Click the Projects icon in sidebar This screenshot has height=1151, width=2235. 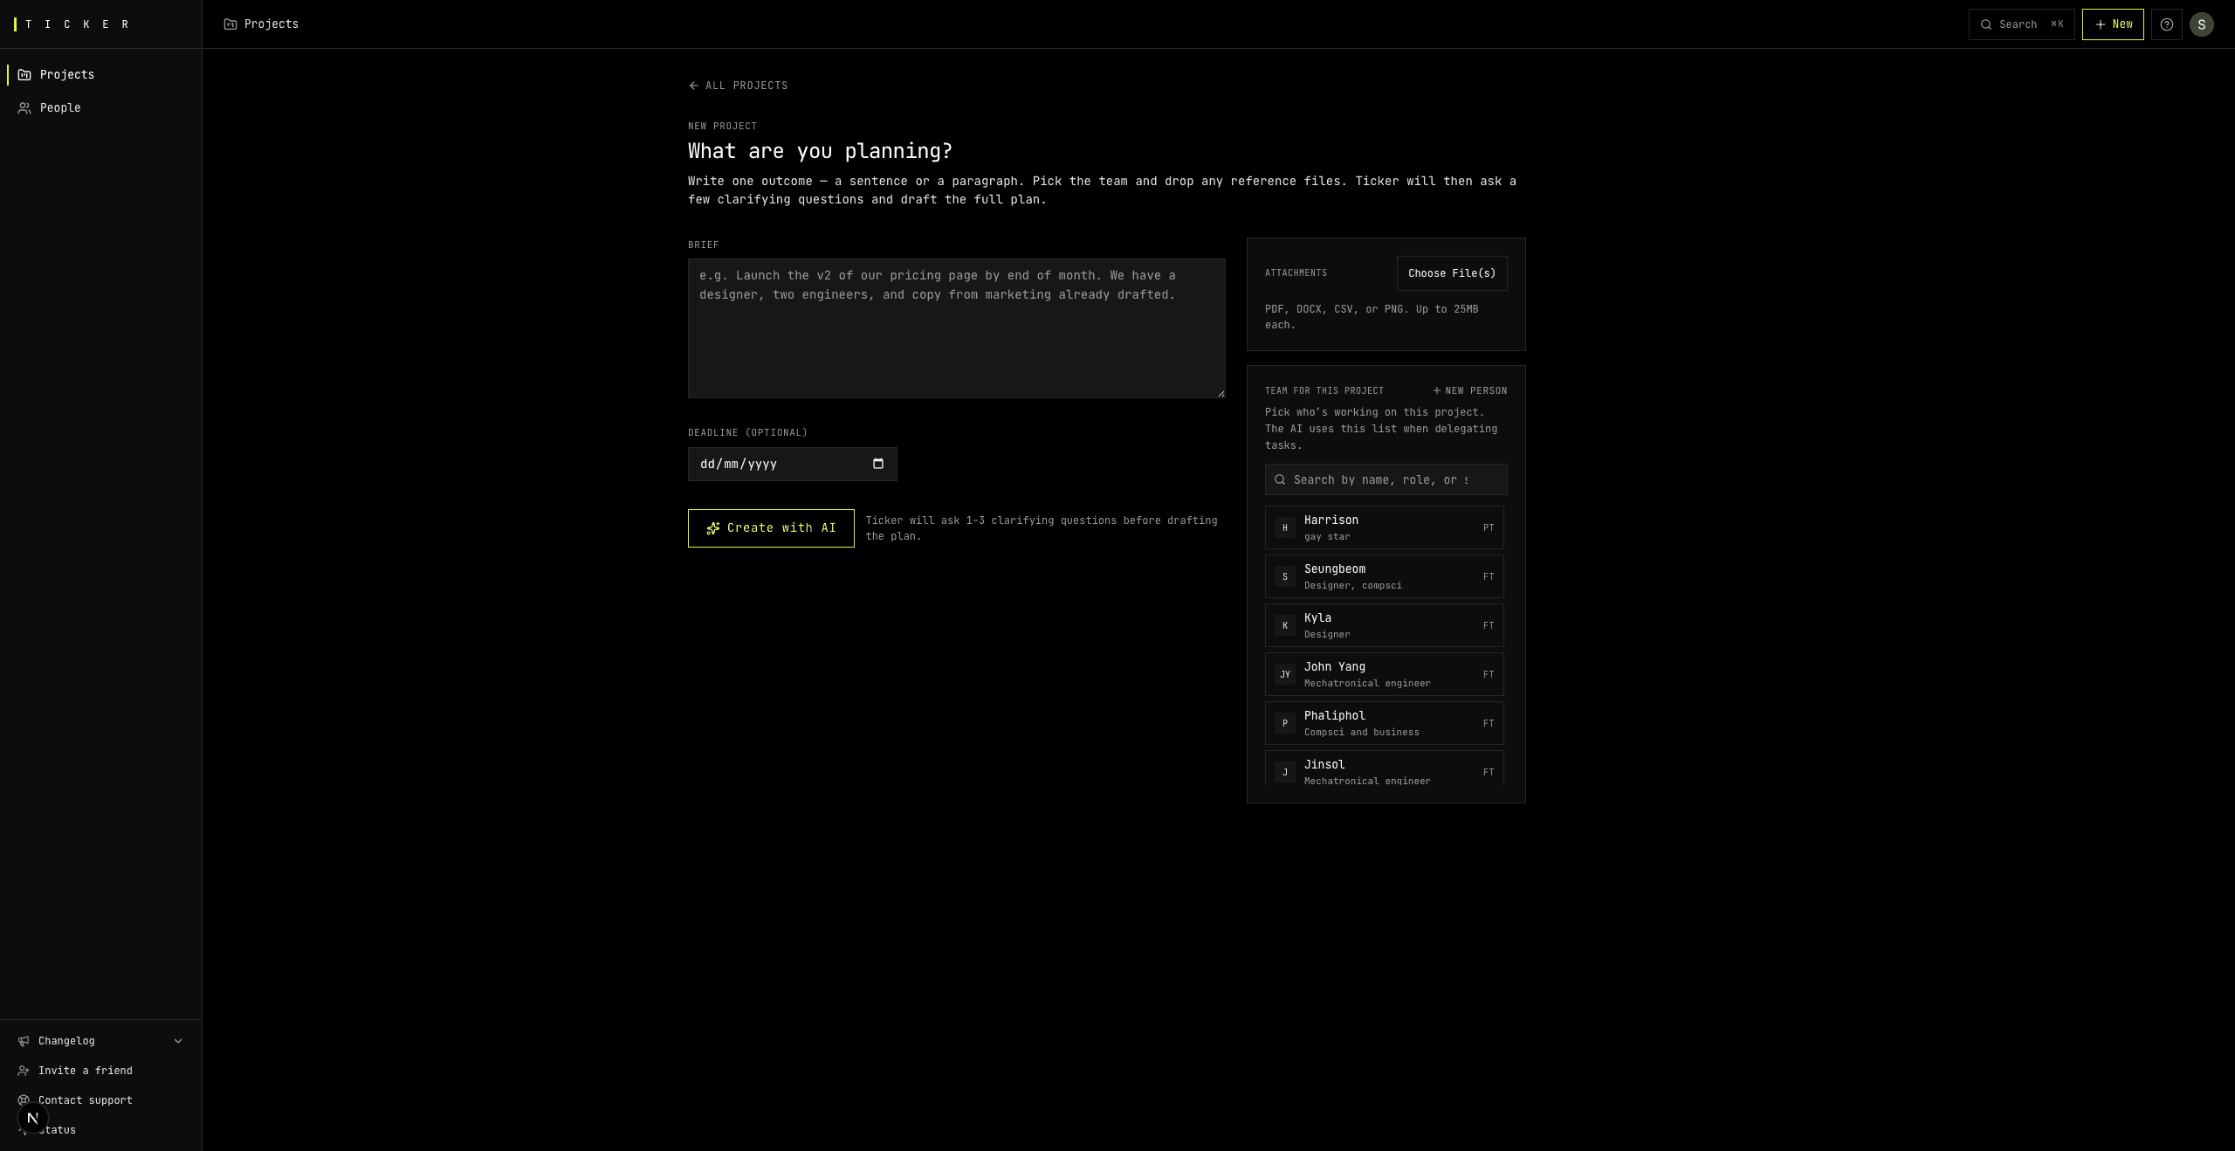(24, 75)
